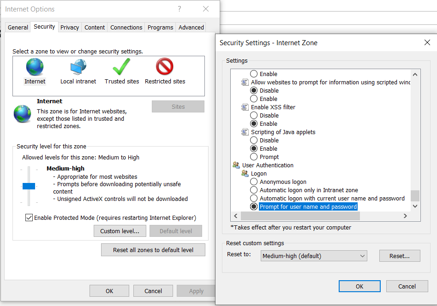This screenshot has height=306, width=437.
Task: Select Prompt for Scripting of Java applets
Action: (254, 157)
